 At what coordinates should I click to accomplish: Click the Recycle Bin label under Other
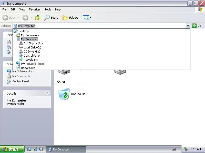click(78, 94)
